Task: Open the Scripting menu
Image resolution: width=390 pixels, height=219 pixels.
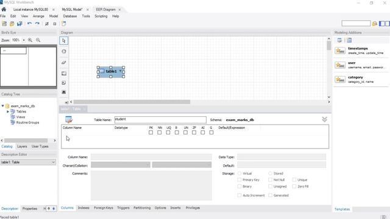Action: pos(101,16)
